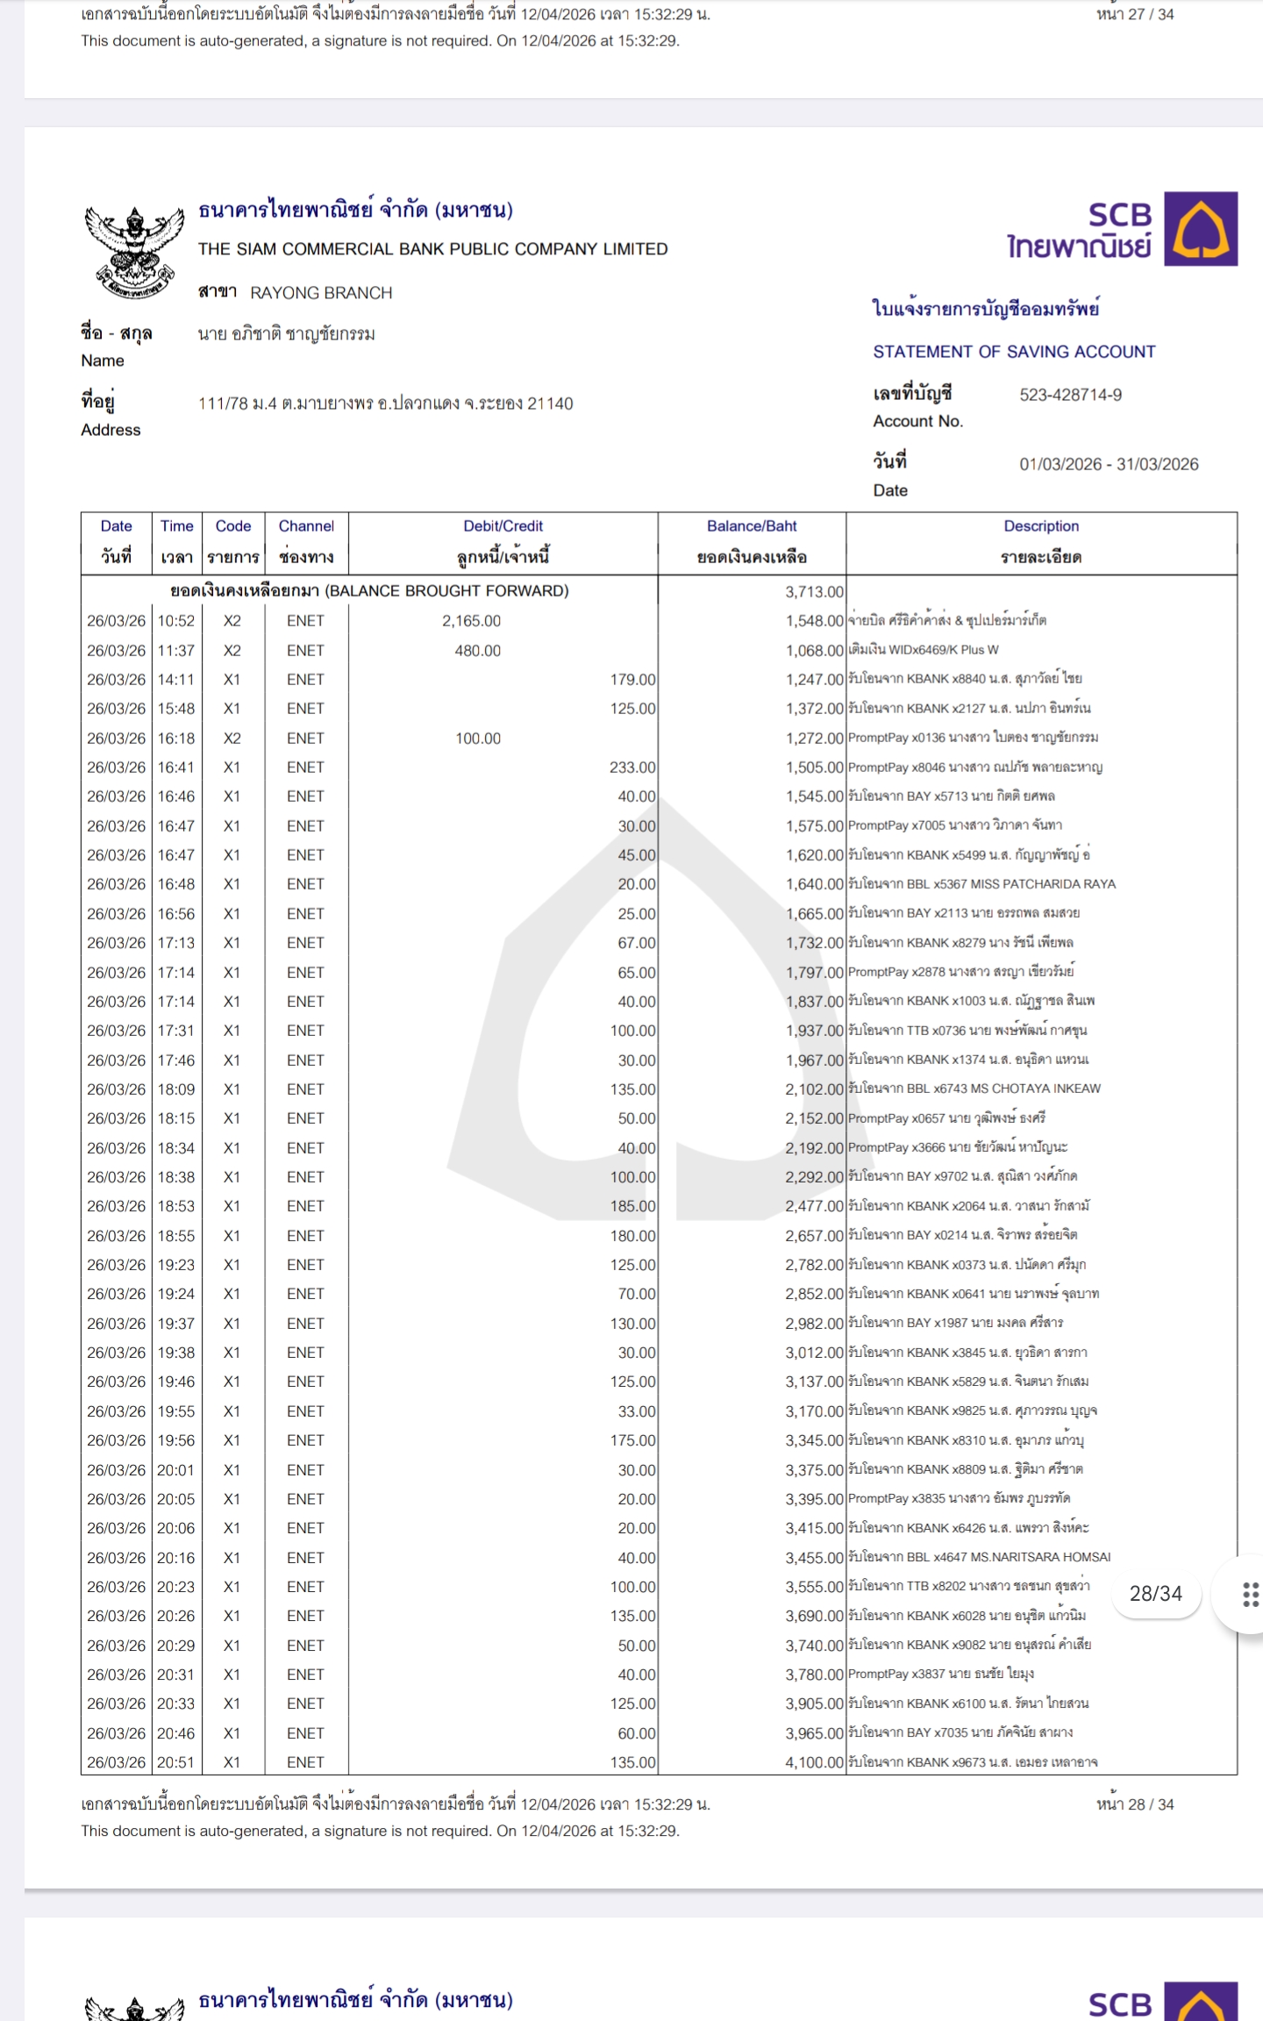This screenshot has height=2021, width=1263.
Task: Click account number 523-428714-9
Action: (1070, 395)
